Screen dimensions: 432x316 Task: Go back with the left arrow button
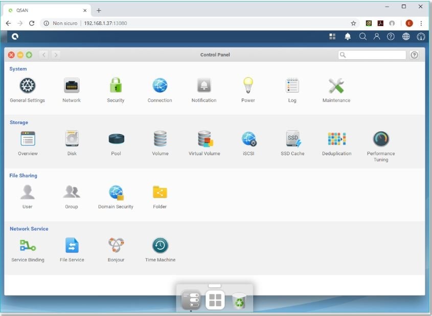44,55
